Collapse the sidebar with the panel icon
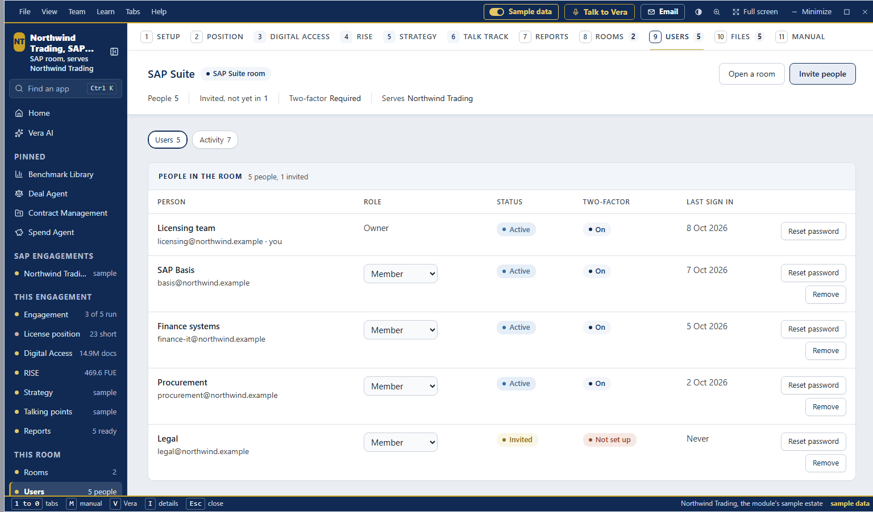Image resolution: width=873 pixels, height=512 pixels. 114,52
